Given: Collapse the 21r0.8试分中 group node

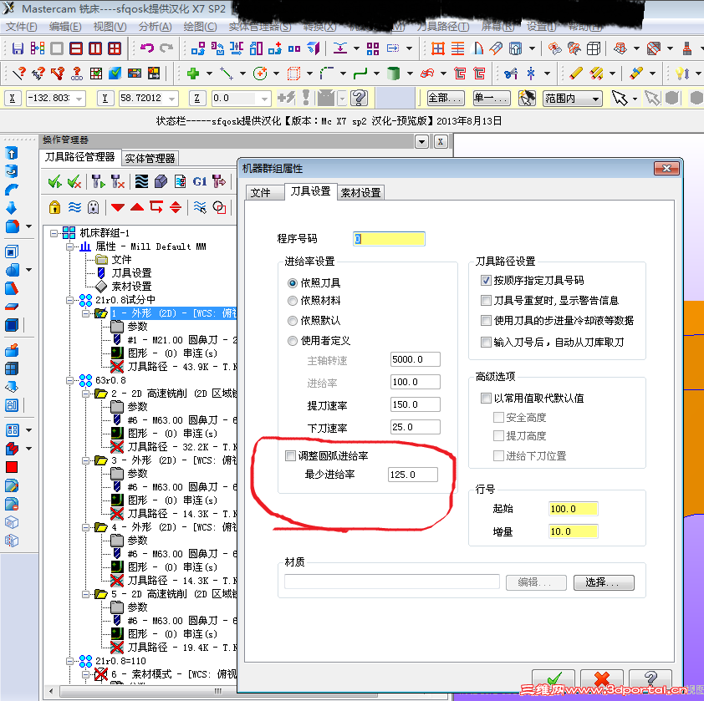Looking at the screenshot, I should (x=69, y=300).
